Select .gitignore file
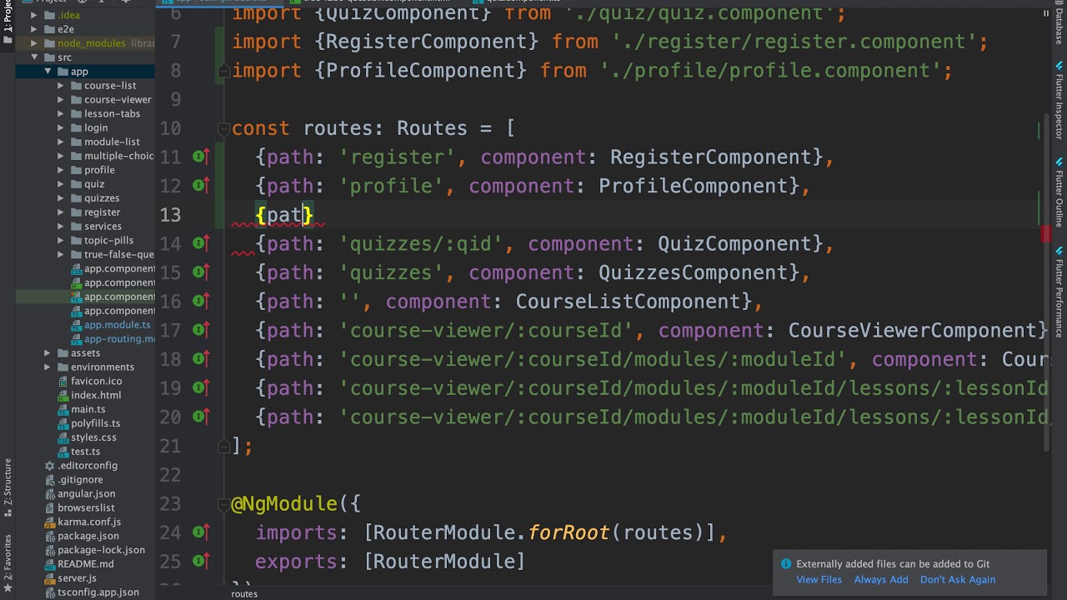 [x=80, y=480]
